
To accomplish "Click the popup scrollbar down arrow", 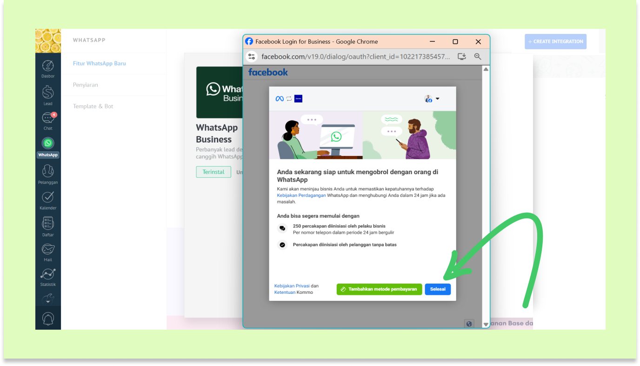I will (486, 324).
